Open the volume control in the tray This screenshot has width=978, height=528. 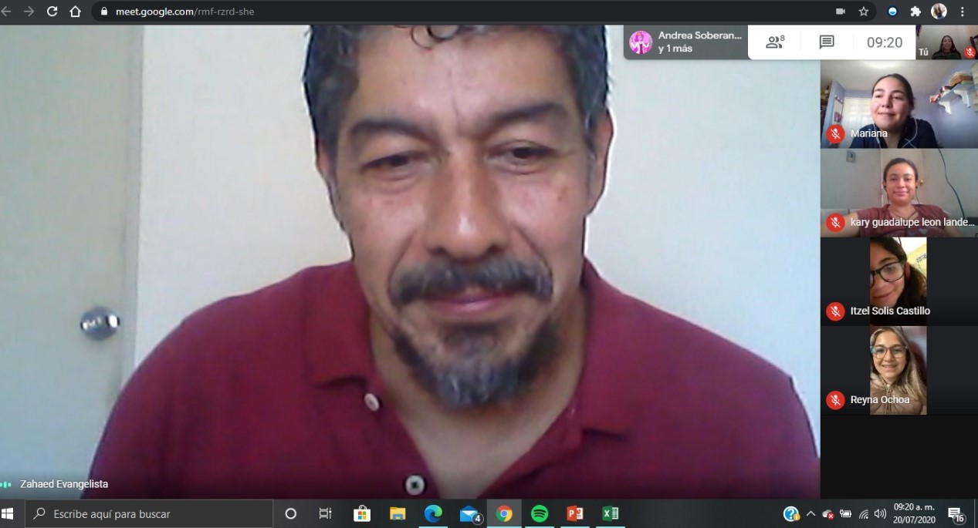[880, 514]
